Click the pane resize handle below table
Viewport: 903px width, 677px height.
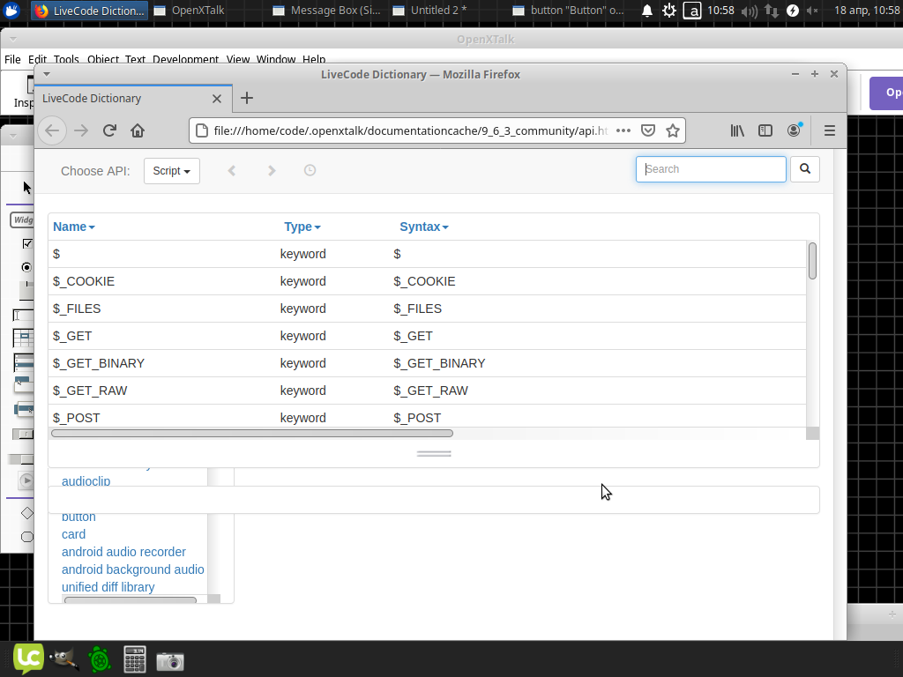434,454
